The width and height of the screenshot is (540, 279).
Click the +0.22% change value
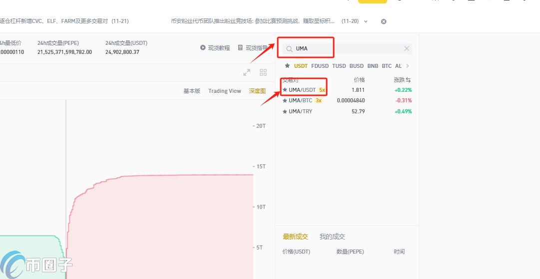click(x=403, y=90)
